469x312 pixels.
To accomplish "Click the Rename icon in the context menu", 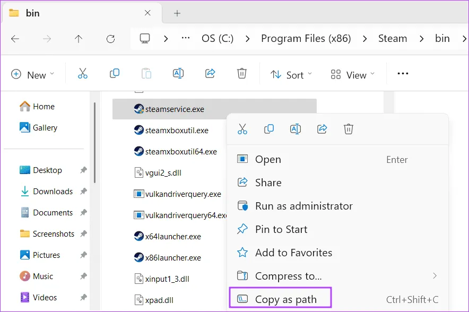I will [296, 129].
